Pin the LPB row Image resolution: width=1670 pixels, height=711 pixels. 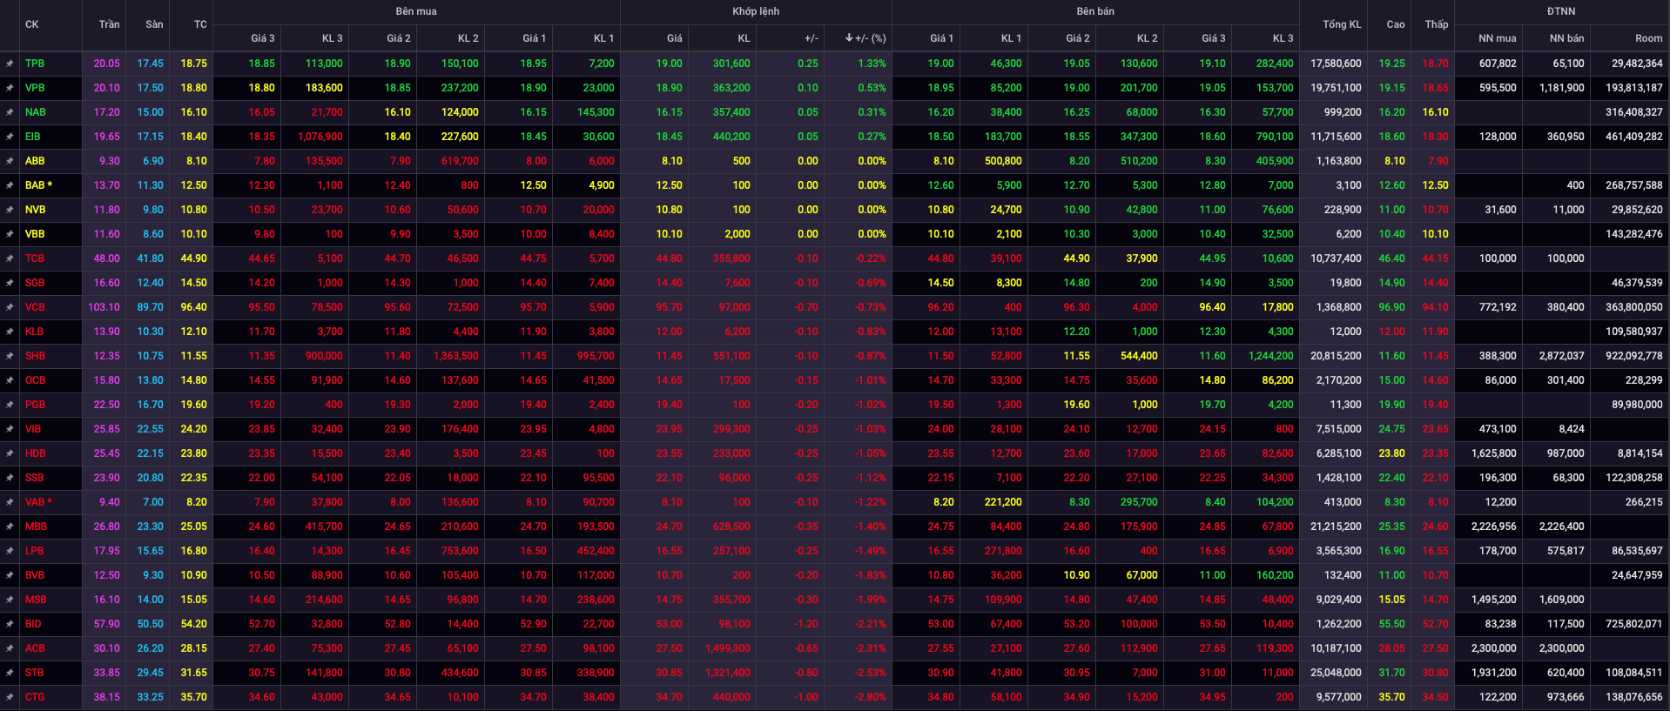(10, 551)
